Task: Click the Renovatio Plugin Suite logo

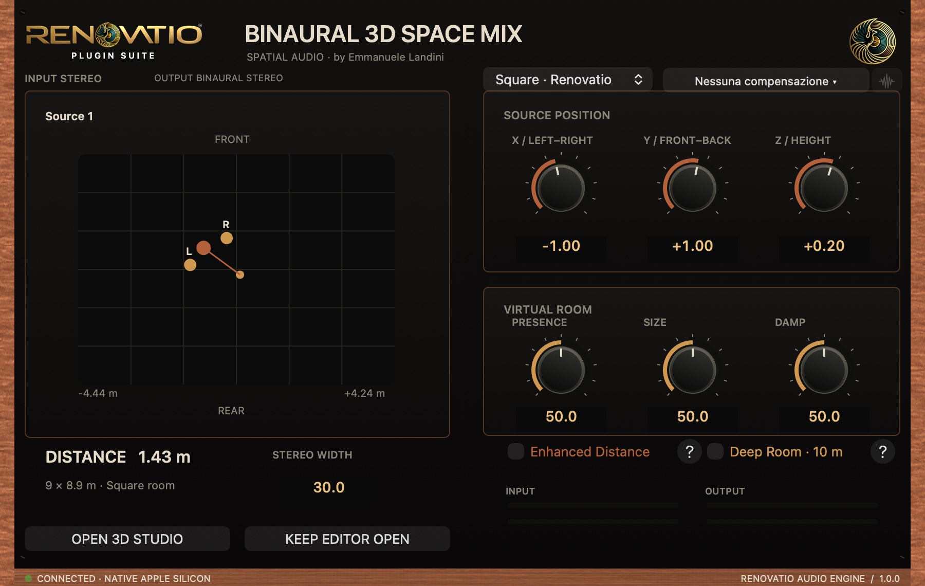Action: point(114,41)
